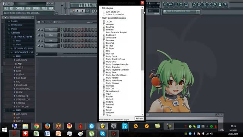Image resolution: width=243 pixels, height=137 pixels.
Task: Uncheck the Fruity Granulizer checkbox
Action: [x=104, y=67]
